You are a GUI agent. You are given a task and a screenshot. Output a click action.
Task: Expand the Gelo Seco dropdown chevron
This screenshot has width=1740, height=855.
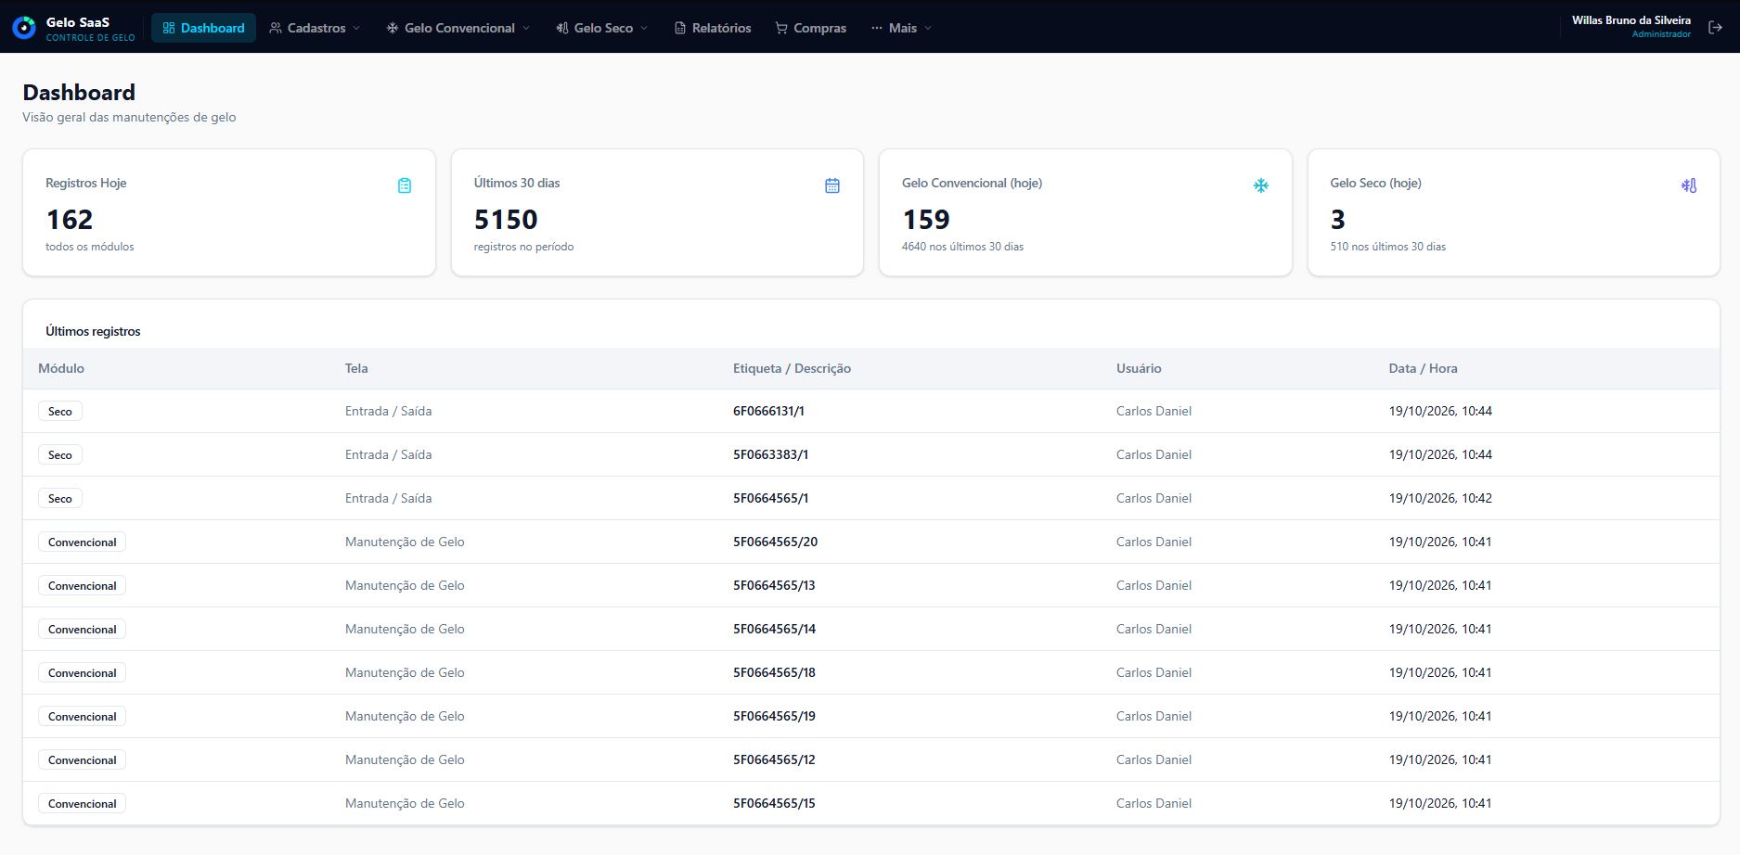click(x=644, y=28)
